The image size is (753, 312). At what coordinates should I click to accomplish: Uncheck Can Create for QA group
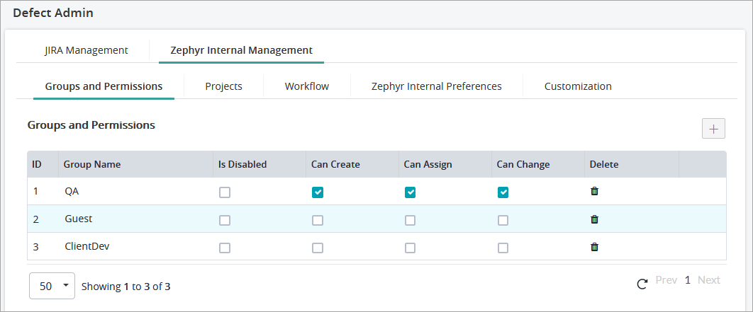click(318, 192)
